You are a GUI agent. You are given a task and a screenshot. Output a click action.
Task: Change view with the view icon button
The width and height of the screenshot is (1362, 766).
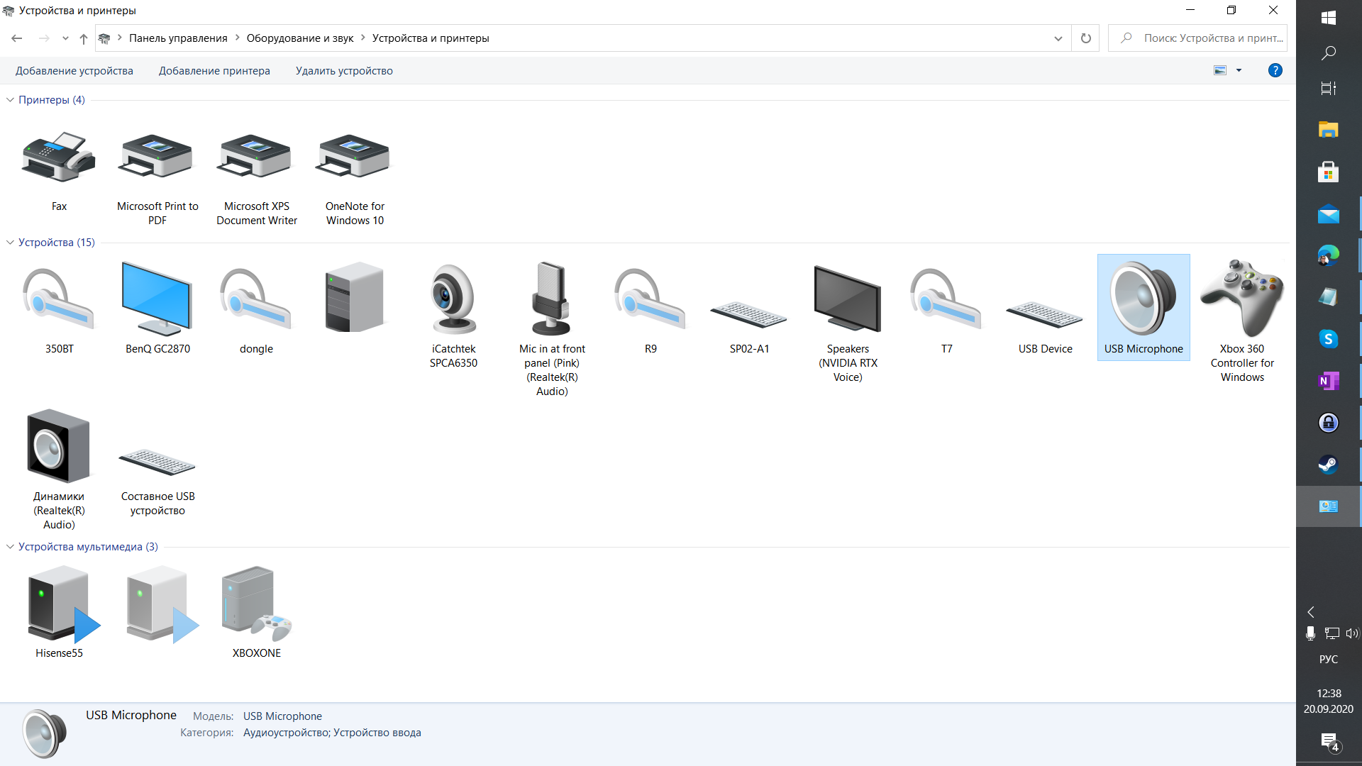[x=1220, y=70]
